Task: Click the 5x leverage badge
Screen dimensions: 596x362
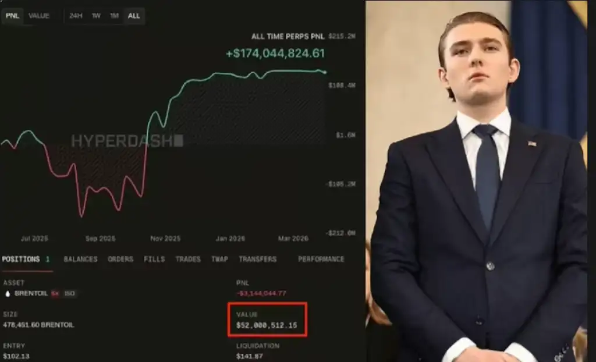Action: pyautogui.click(x=55, y=293)
